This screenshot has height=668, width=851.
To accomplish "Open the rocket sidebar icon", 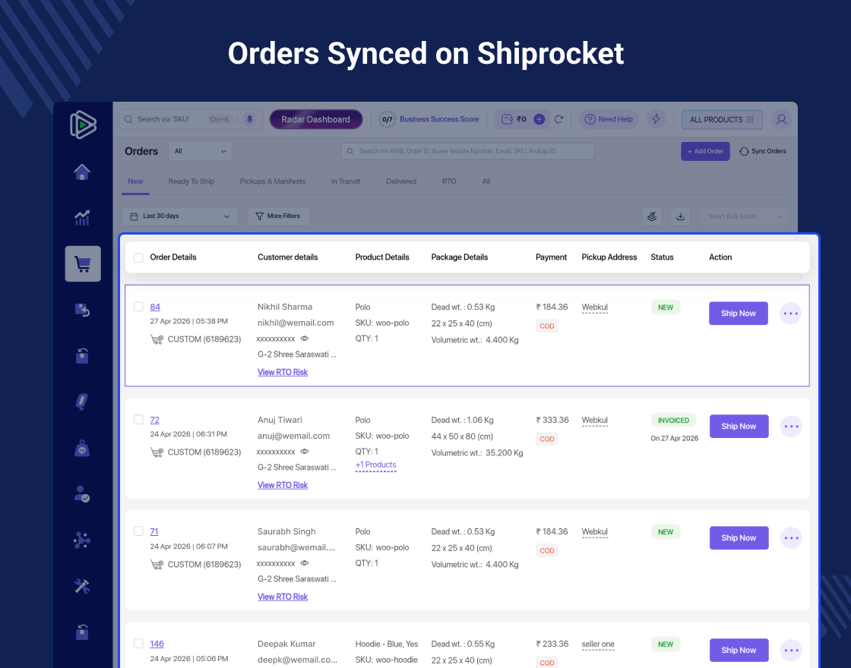I will click(82, 402).
